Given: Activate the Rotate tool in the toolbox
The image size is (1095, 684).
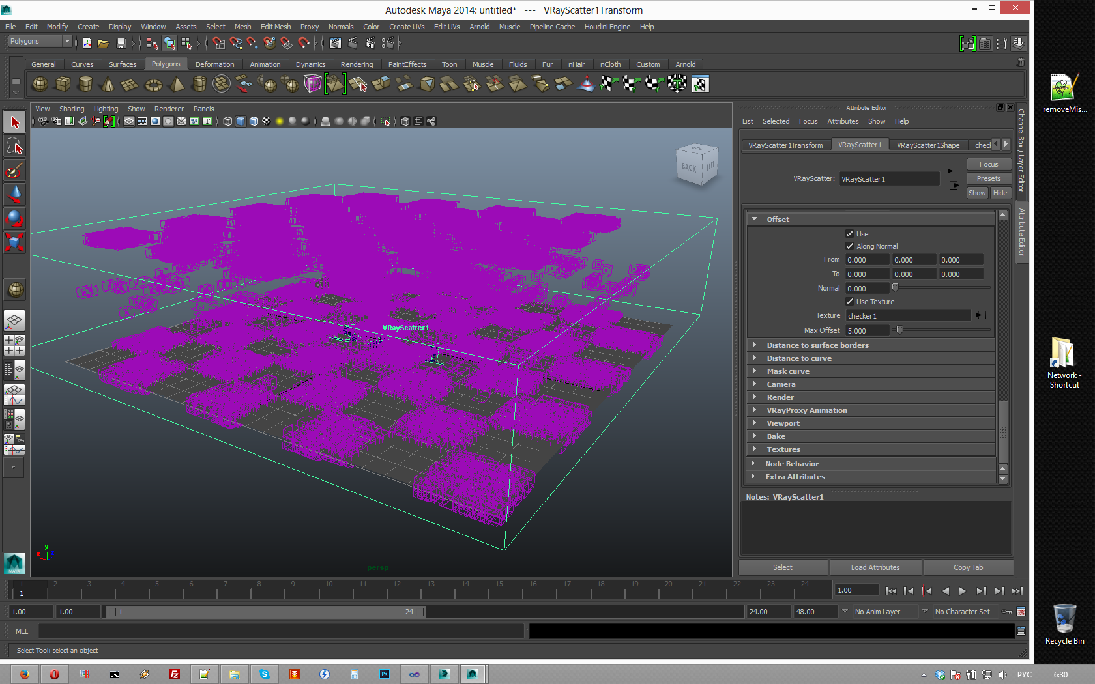Looking at the screenshot, I should click(14, 218).
